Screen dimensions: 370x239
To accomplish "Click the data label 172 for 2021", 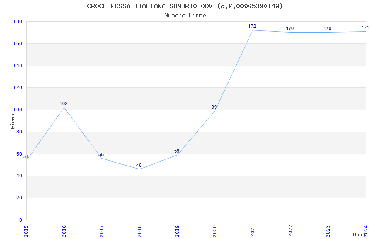I will 252,27.
